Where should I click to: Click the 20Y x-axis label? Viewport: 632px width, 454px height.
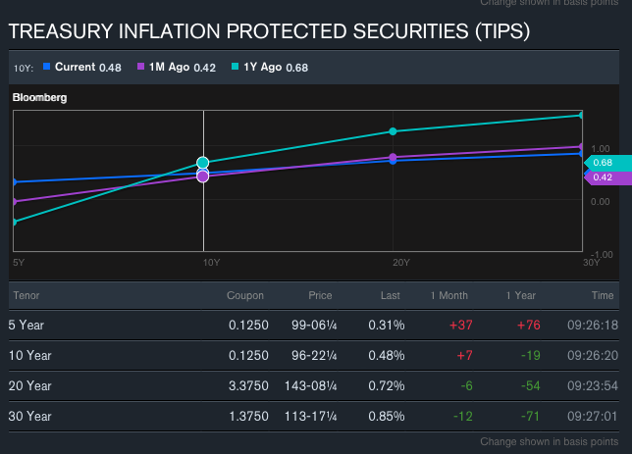pyautogui.click(x=400, y=263)
